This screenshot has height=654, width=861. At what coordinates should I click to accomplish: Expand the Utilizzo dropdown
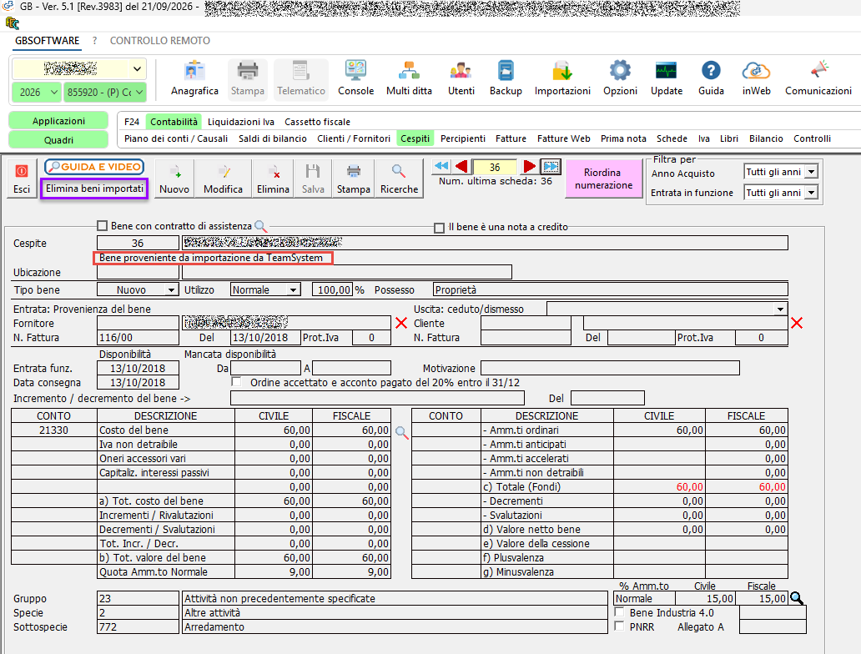[x=294, y=290]
